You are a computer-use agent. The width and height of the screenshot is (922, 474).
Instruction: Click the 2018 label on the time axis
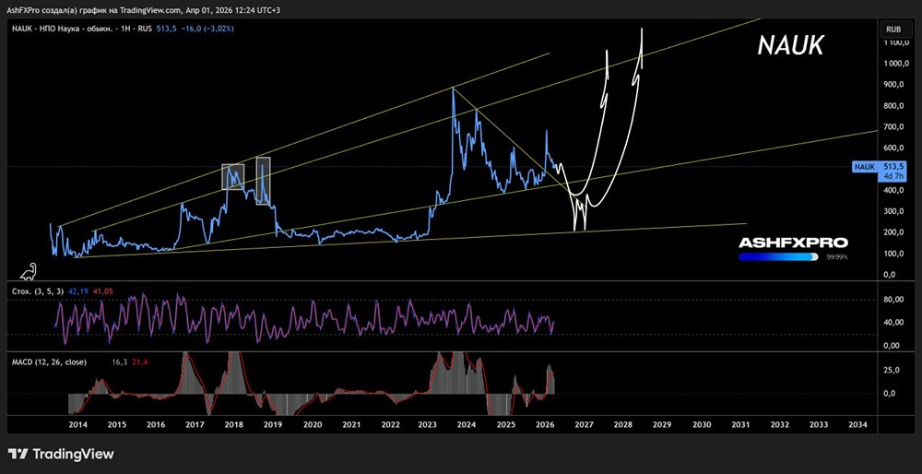tap(233, 424)
